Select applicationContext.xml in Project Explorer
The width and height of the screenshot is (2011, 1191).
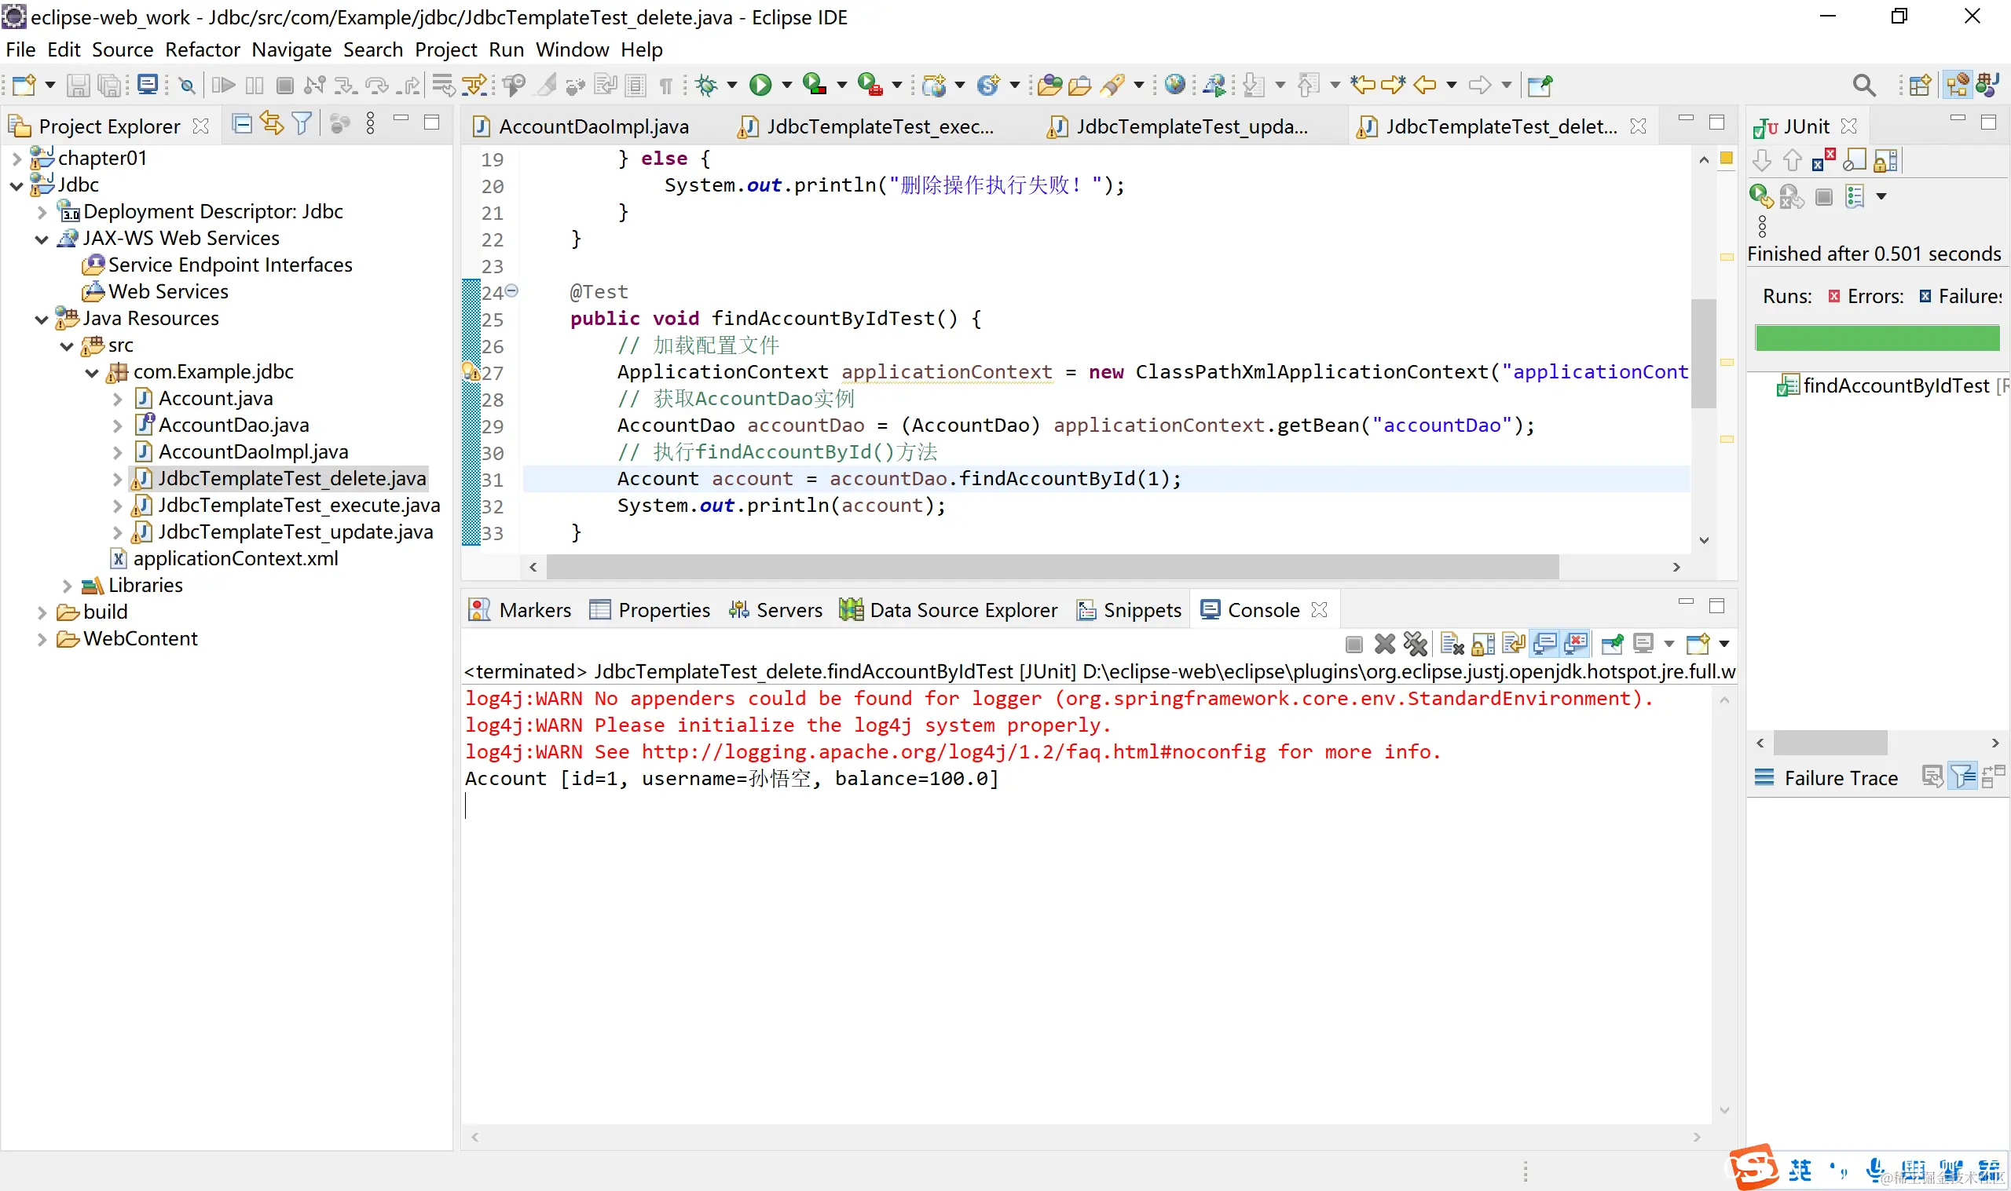234,558
